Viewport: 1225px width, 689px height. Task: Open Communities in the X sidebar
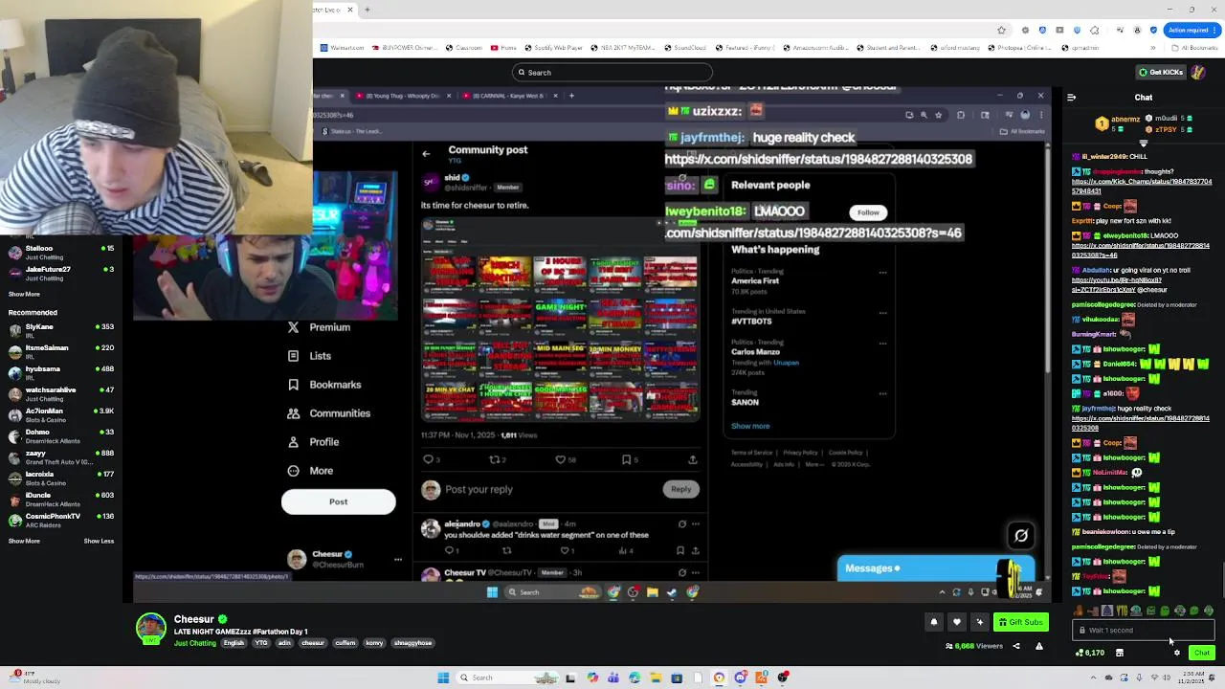pos(329,413)
